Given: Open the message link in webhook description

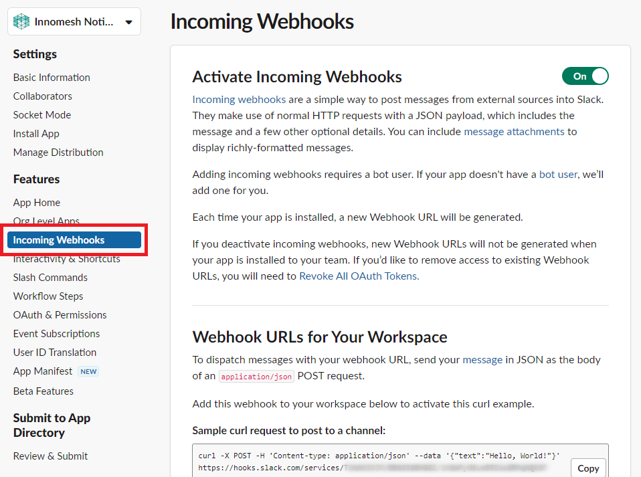Looking at the screenshot, I should [482, 360].
